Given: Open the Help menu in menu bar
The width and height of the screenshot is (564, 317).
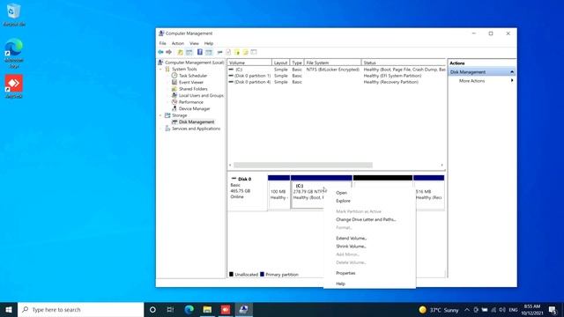Looking at the screenshot, I should (209, 43).
